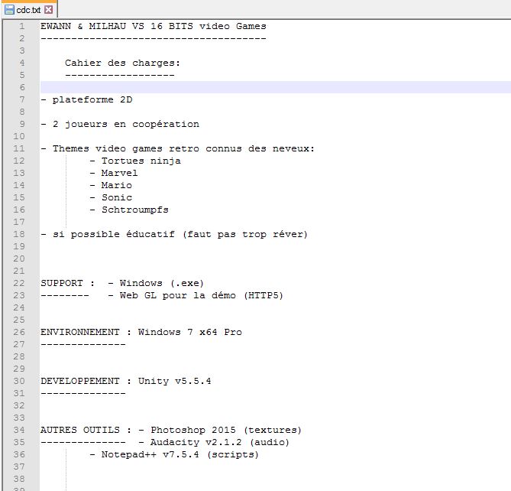The height and width of the screenshot is (491, 511).
Task: Click line number 30 in the gutter
Action: click(x=21, y=381)
